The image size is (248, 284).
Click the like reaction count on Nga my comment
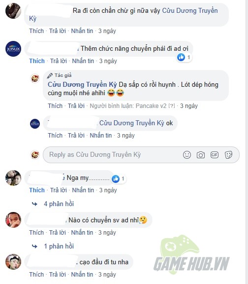pos(119,179)
